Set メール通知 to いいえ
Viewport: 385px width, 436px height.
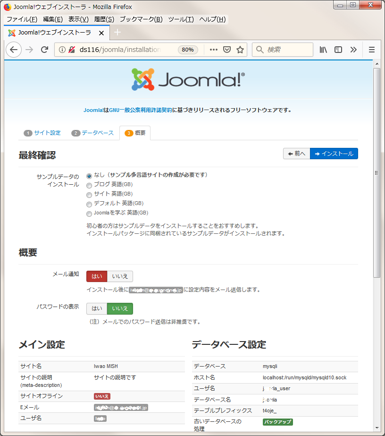coord(120,276)
